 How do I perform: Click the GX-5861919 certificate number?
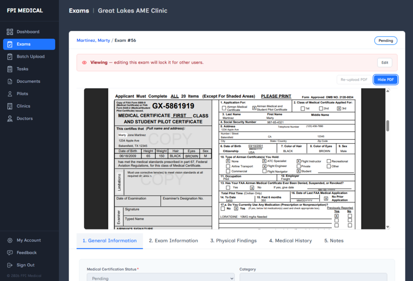pos(173,106)
